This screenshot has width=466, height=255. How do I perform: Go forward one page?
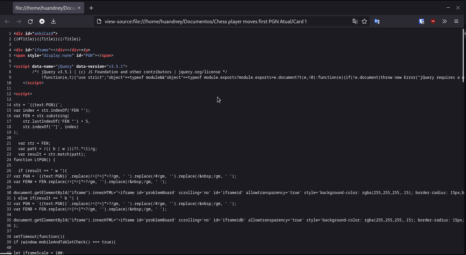pos(19,21)
